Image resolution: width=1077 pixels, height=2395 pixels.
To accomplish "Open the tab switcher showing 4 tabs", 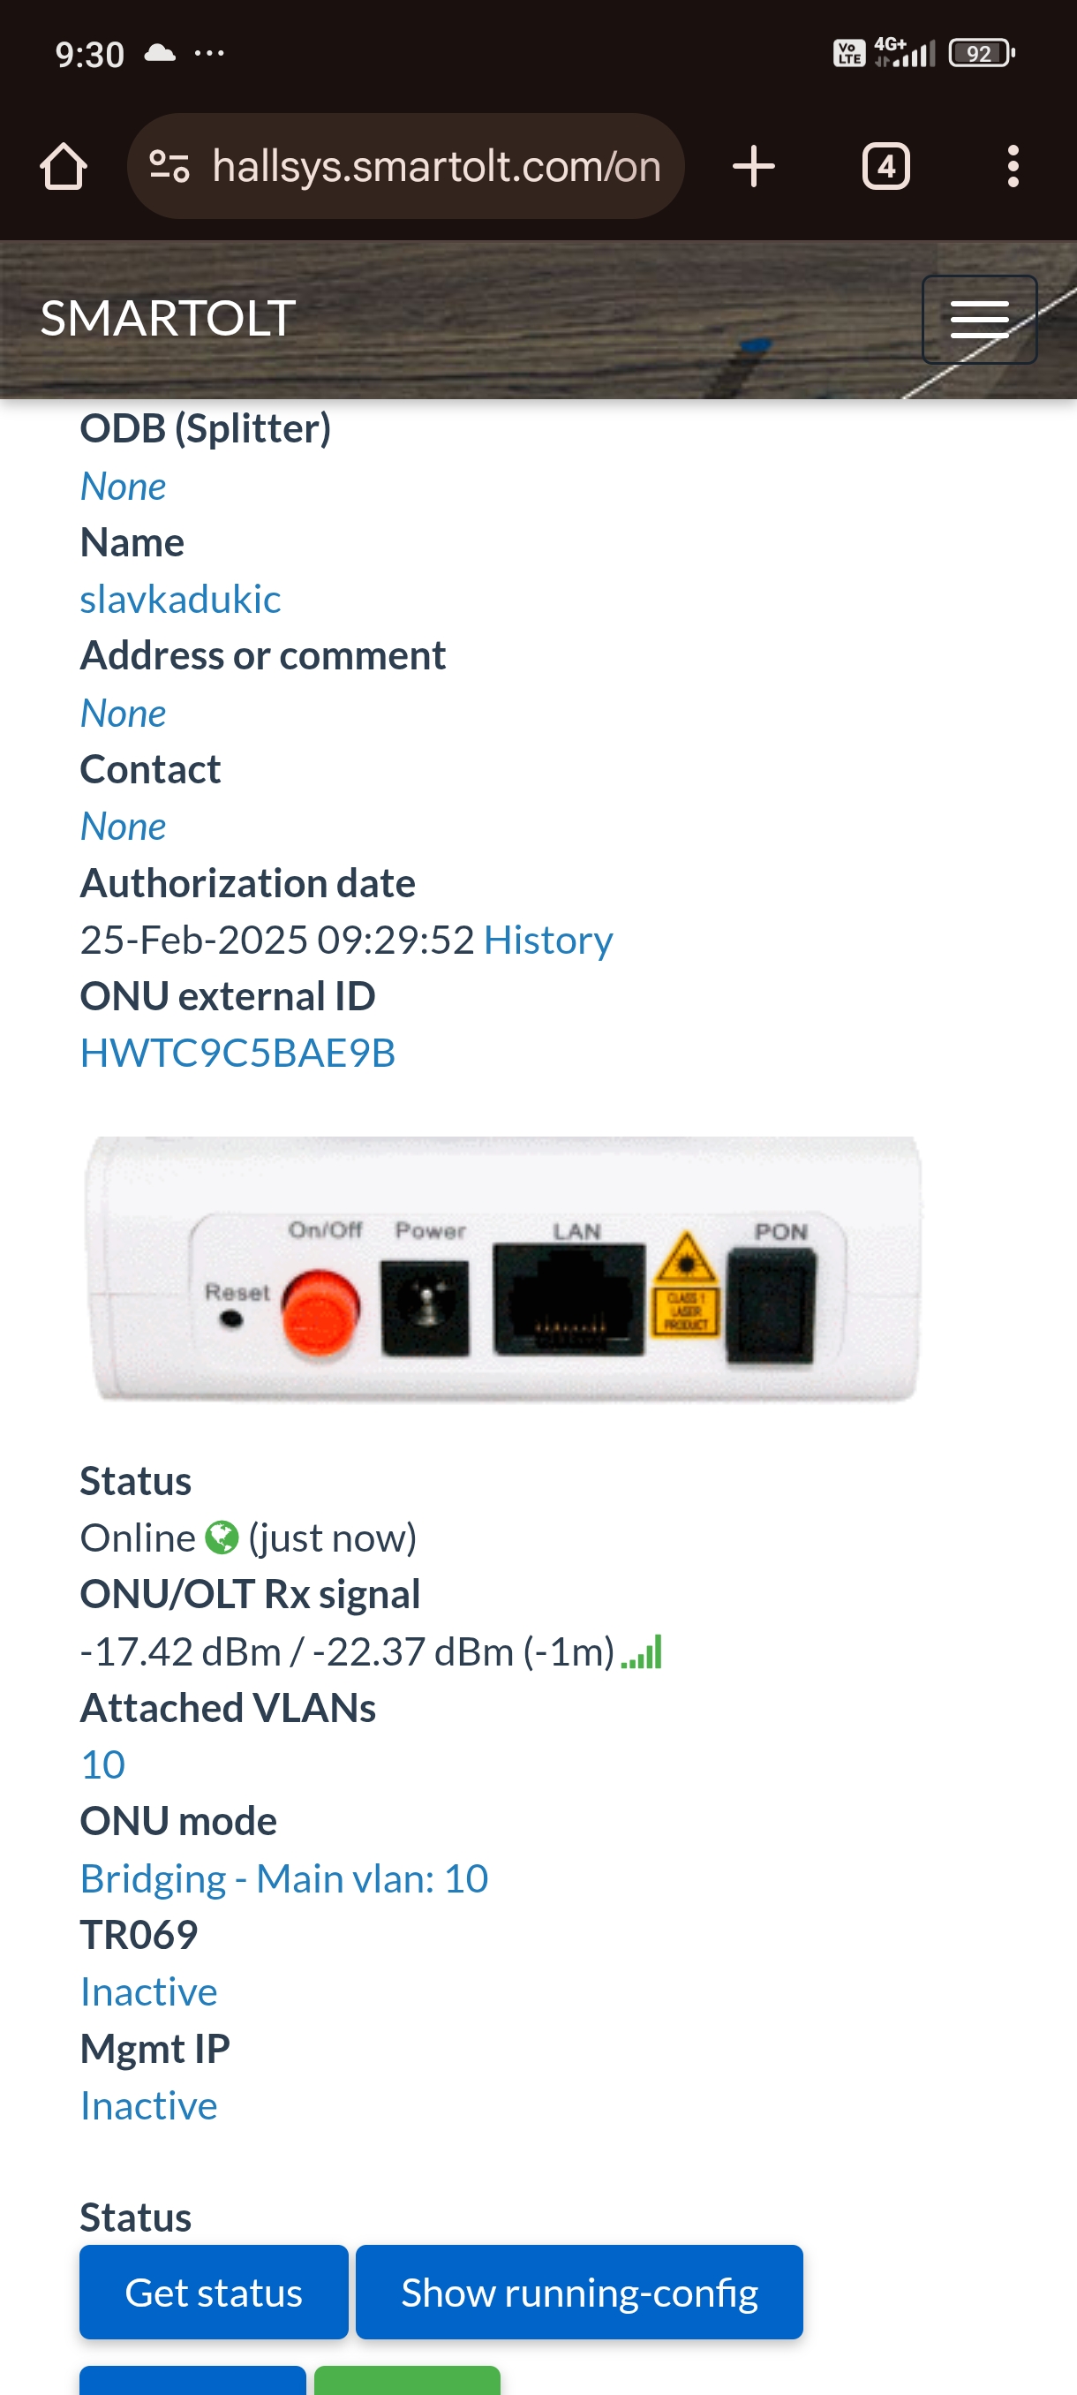I will click(x=885, y=168).
